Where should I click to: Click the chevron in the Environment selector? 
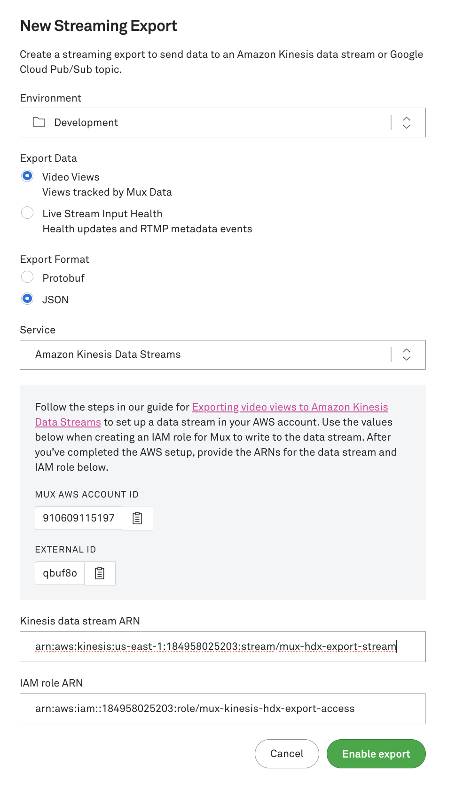click(406, 122)
